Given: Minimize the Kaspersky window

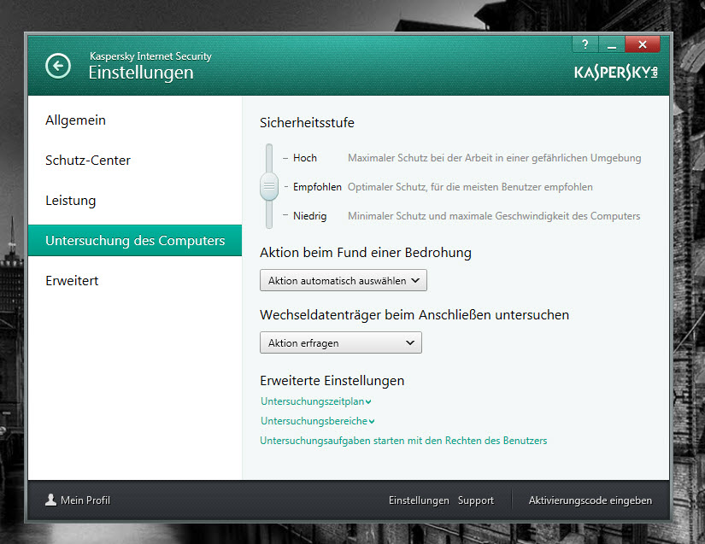Looking at the screenshot, I should pos(612,44).
